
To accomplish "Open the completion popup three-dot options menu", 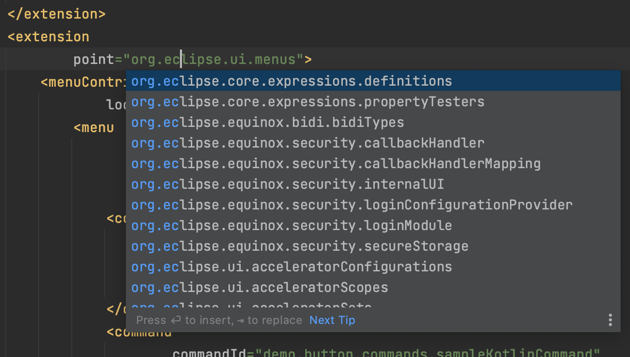I will [x=610, y=320].
